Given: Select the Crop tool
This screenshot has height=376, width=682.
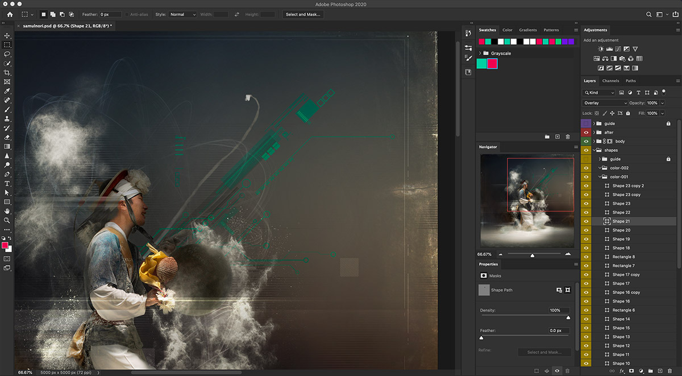Looking at the screenshot, I should 7,73.
